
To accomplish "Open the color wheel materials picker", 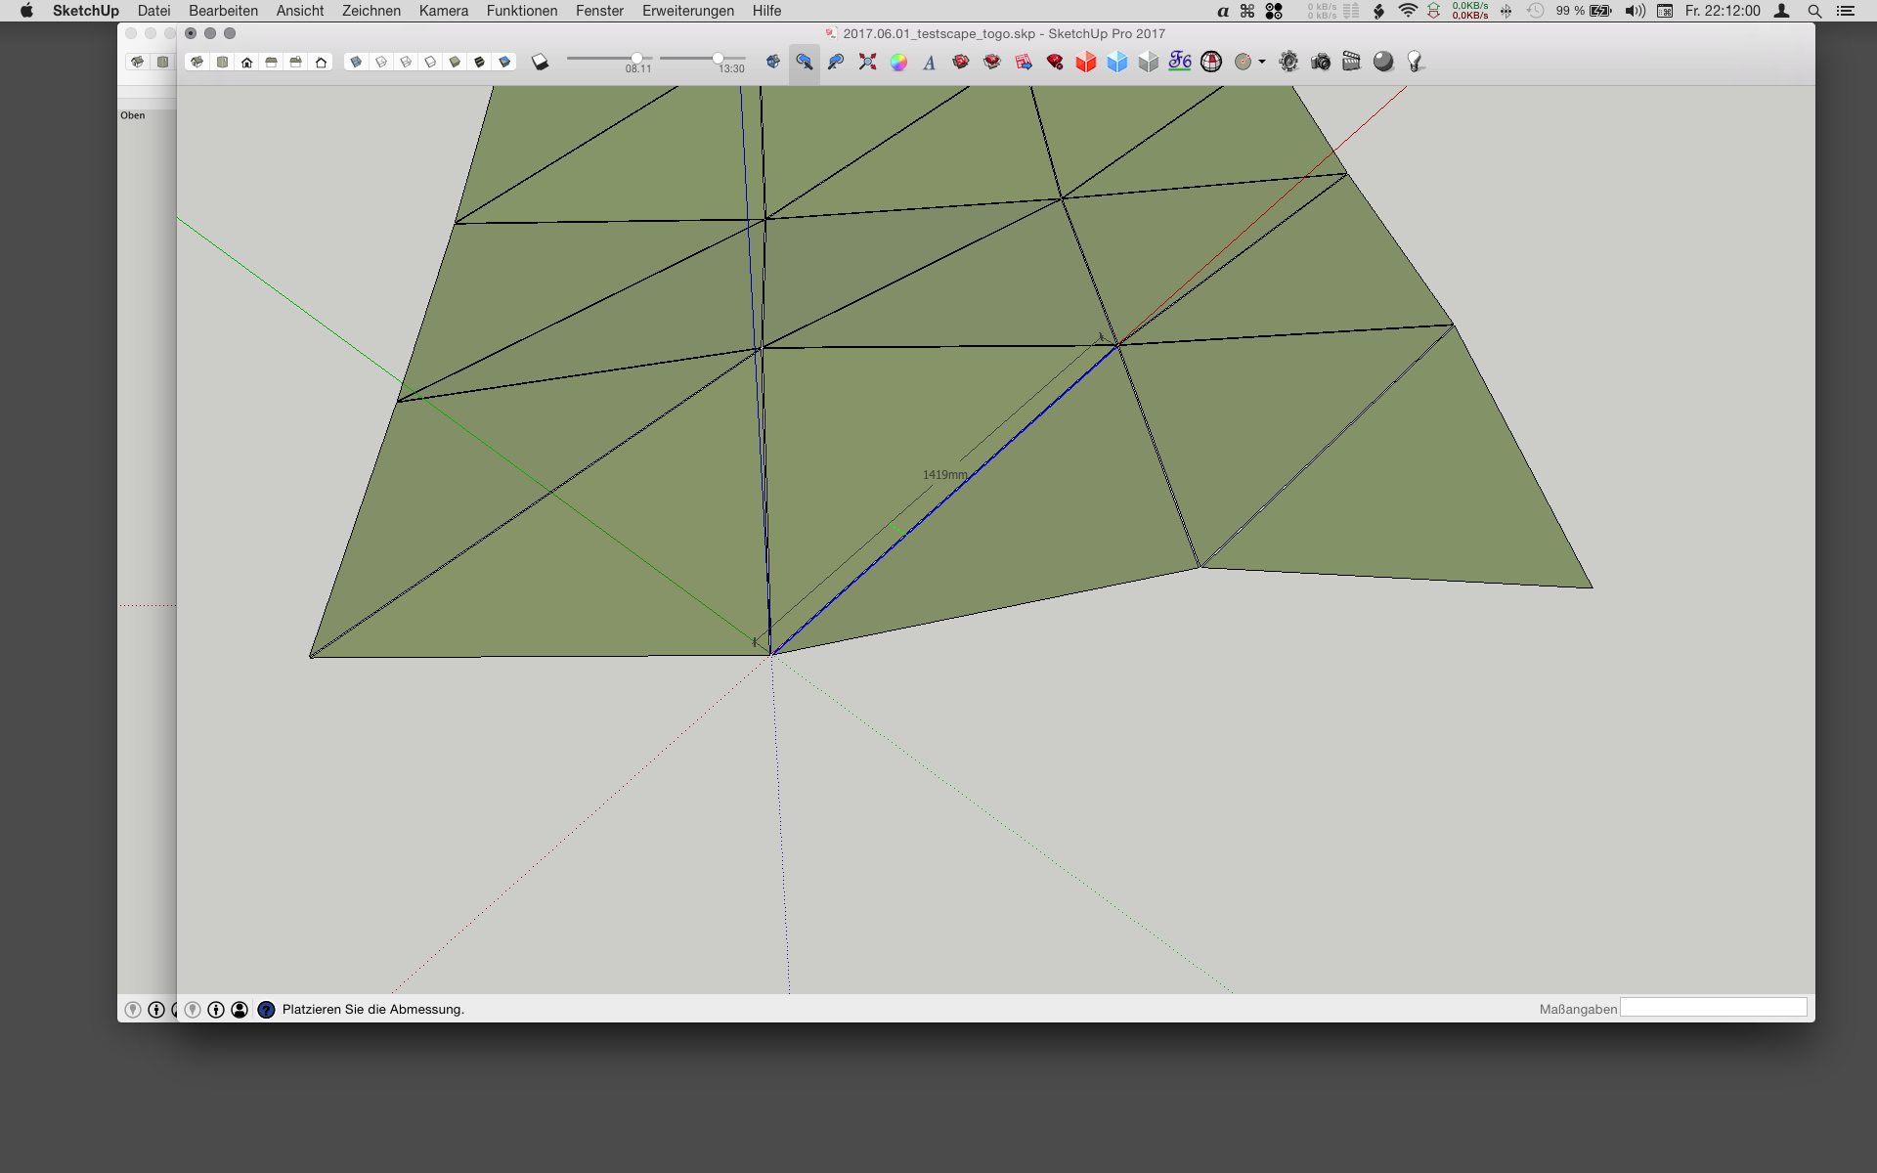I will [x=898, y=62].
